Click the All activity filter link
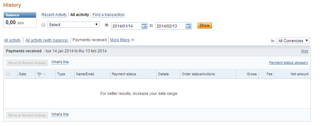The image size is (329, 126). [x=12, y=40]
